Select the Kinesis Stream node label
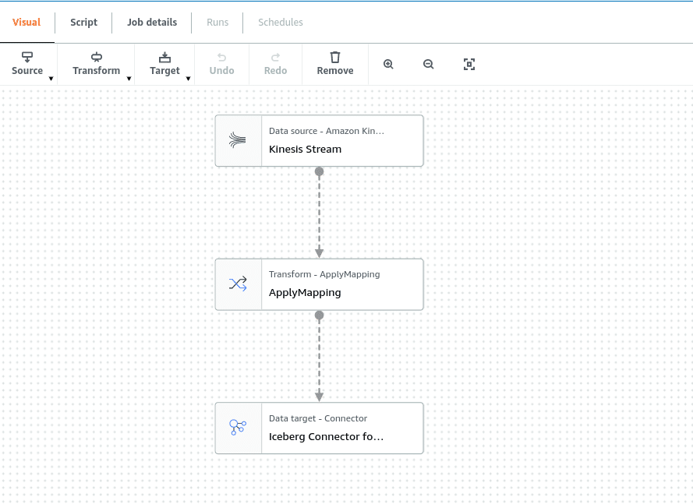 tap(305, 150)
